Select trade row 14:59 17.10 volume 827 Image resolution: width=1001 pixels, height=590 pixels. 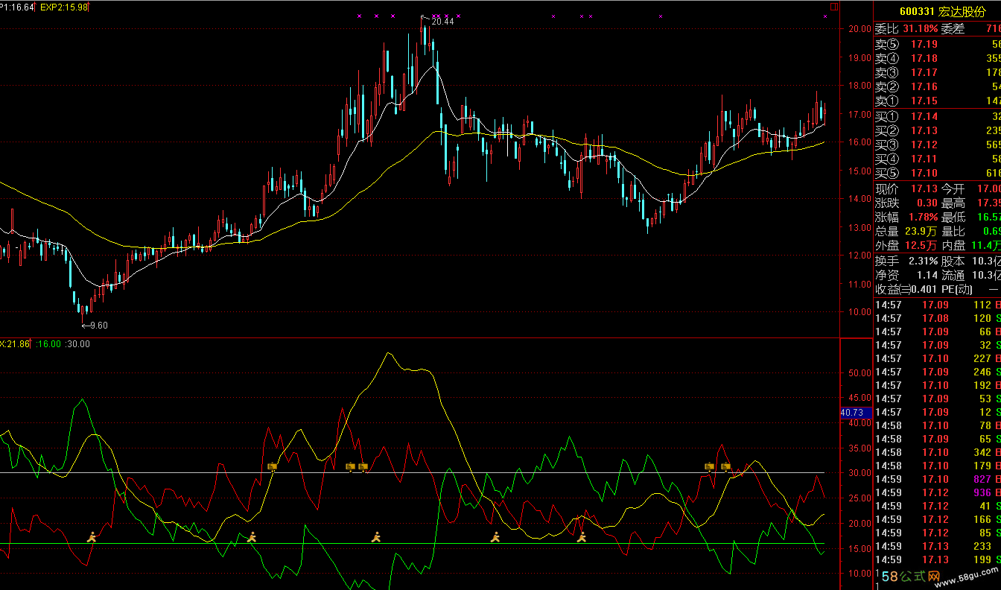pos(938,479)
